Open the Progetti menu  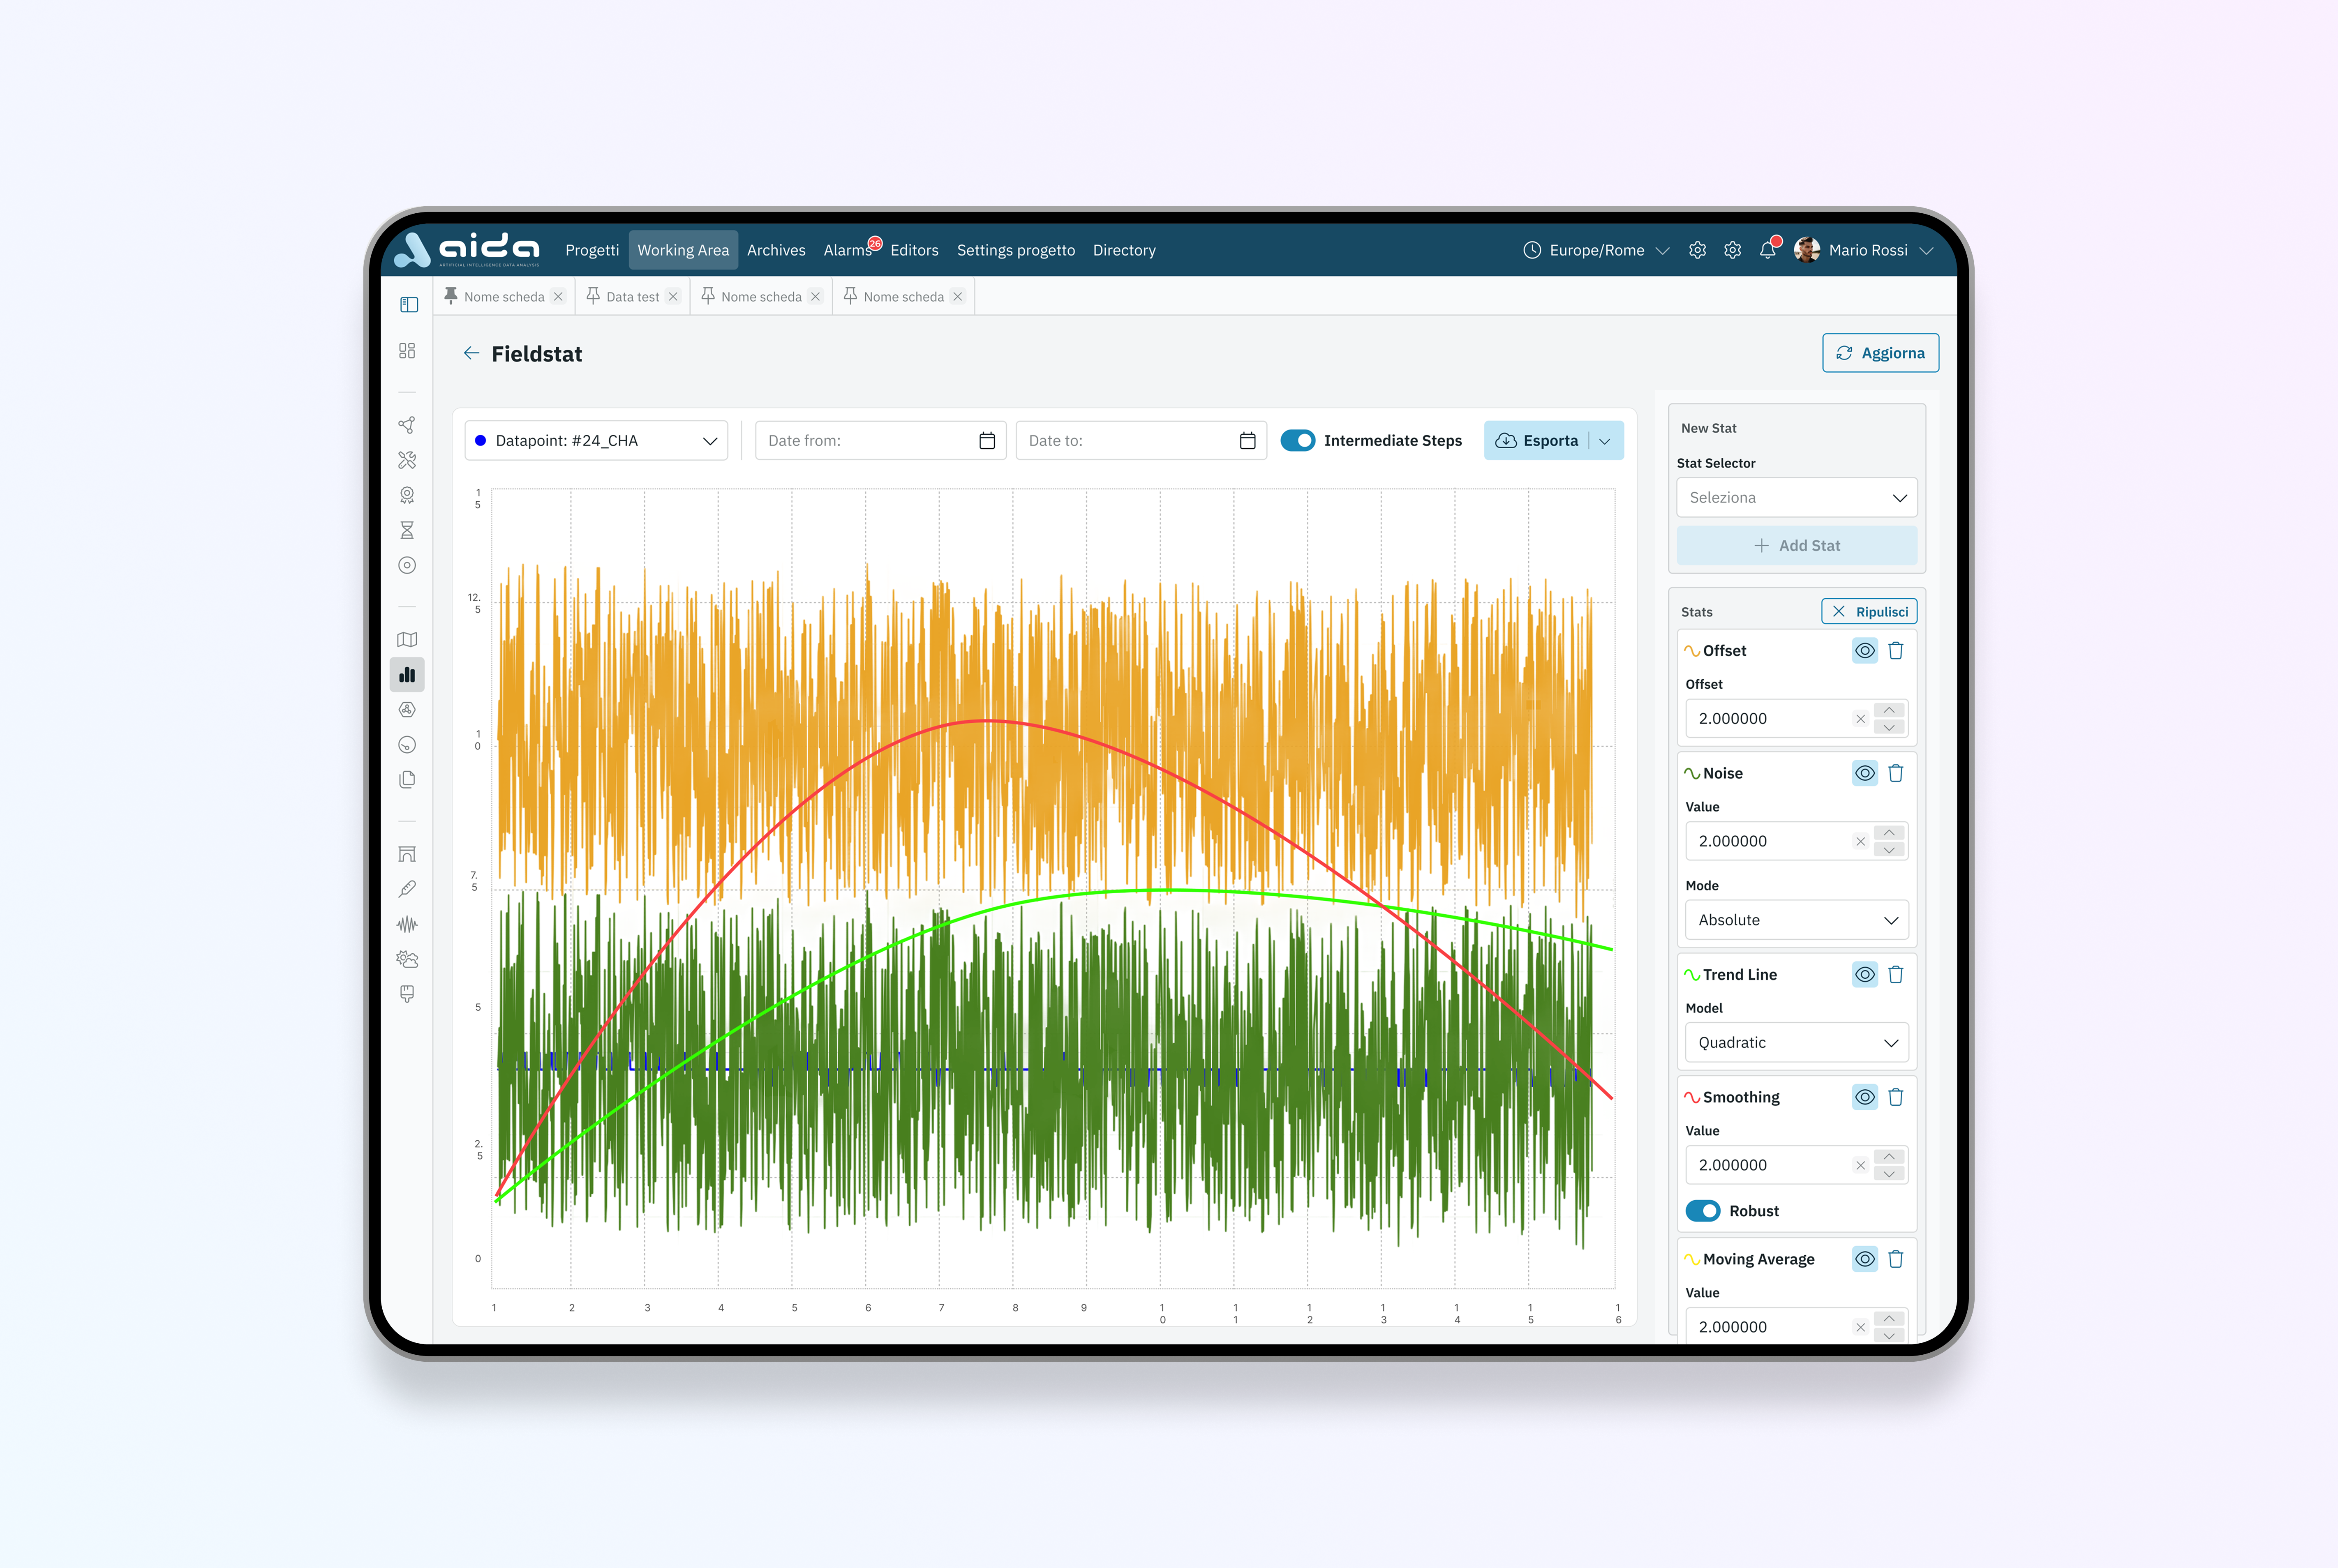coord(592,250)
